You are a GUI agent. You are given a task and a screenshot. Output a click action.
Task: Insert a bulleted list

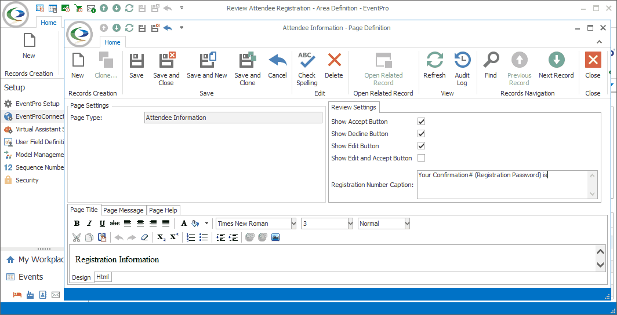click(204, 237)
